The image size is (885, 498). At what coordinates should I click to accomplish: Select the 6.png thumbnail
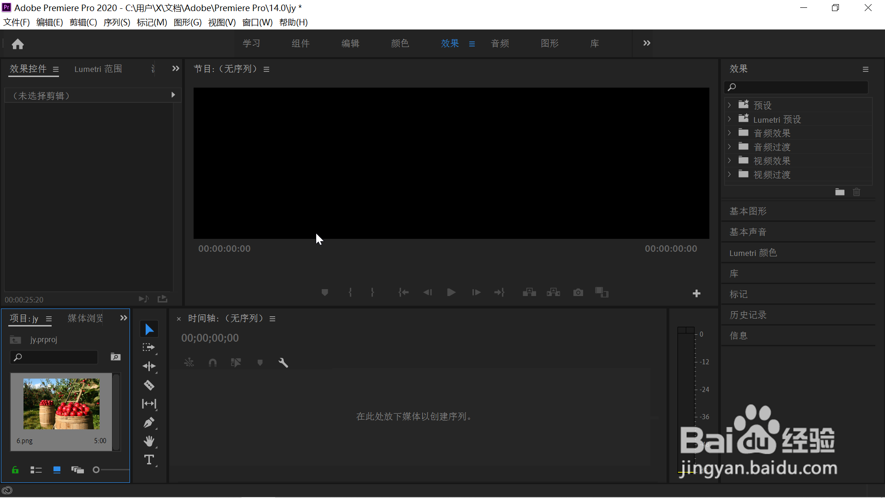point(61,404)
